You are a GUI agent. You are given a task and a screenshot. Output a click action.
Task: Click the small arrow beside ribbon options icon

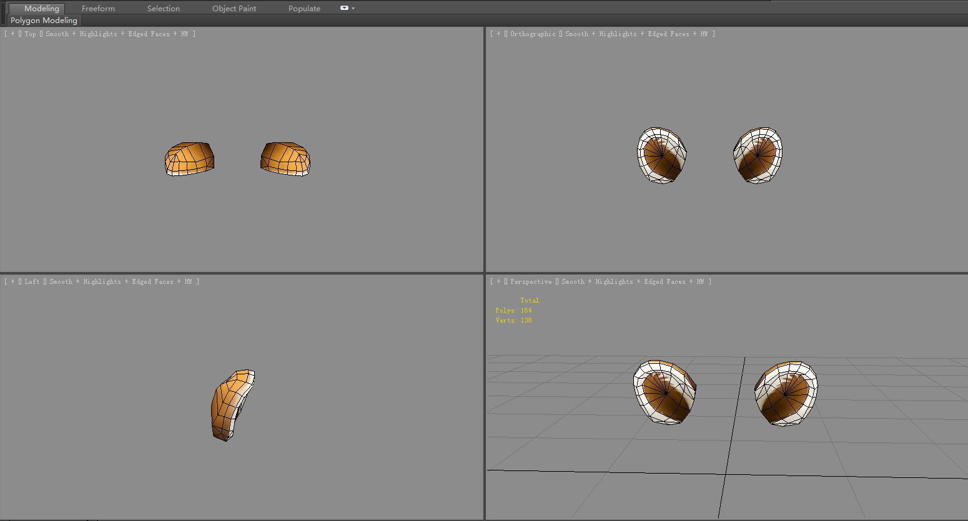(x=353, y=8)
